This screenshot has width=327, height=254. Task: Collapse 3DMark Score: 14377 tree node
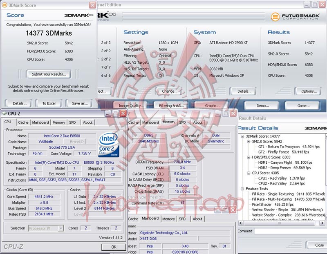[242, 136]
